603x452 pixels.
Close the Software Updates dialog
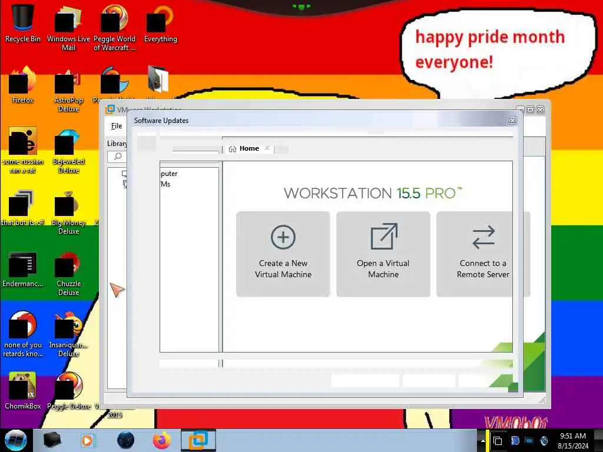(512, 121)
